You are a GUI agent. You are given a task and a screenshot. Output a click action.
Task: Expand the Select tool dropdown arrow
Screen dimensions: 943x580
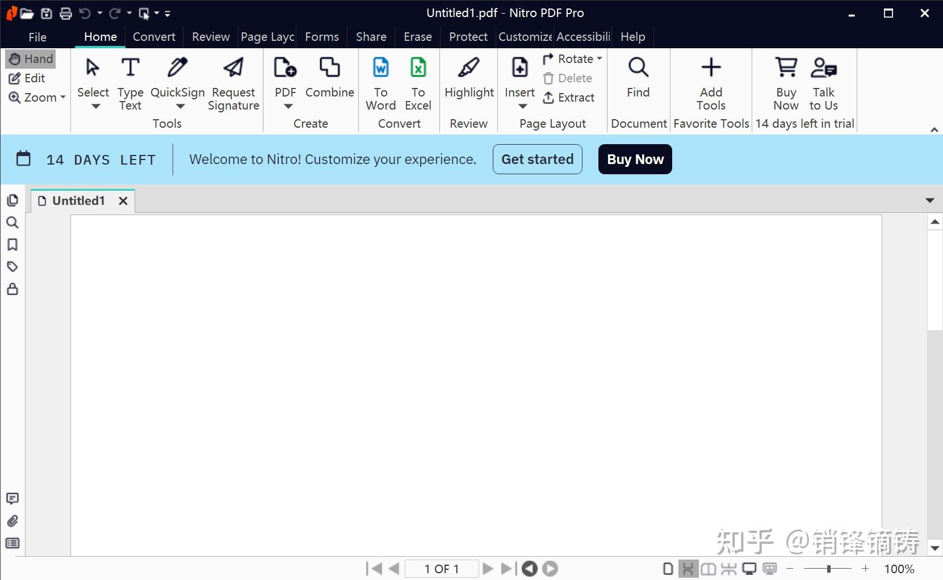pyautogui.click(x=95, y=106)
